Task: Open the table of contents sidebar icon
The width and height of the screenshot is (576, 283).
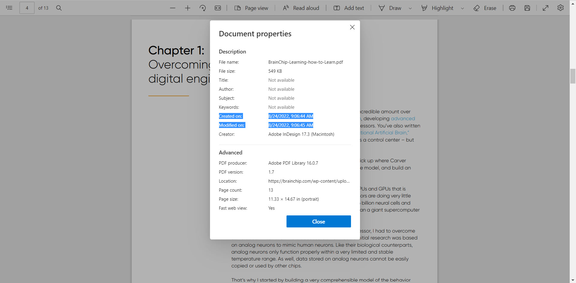Action: pos(9,8)
